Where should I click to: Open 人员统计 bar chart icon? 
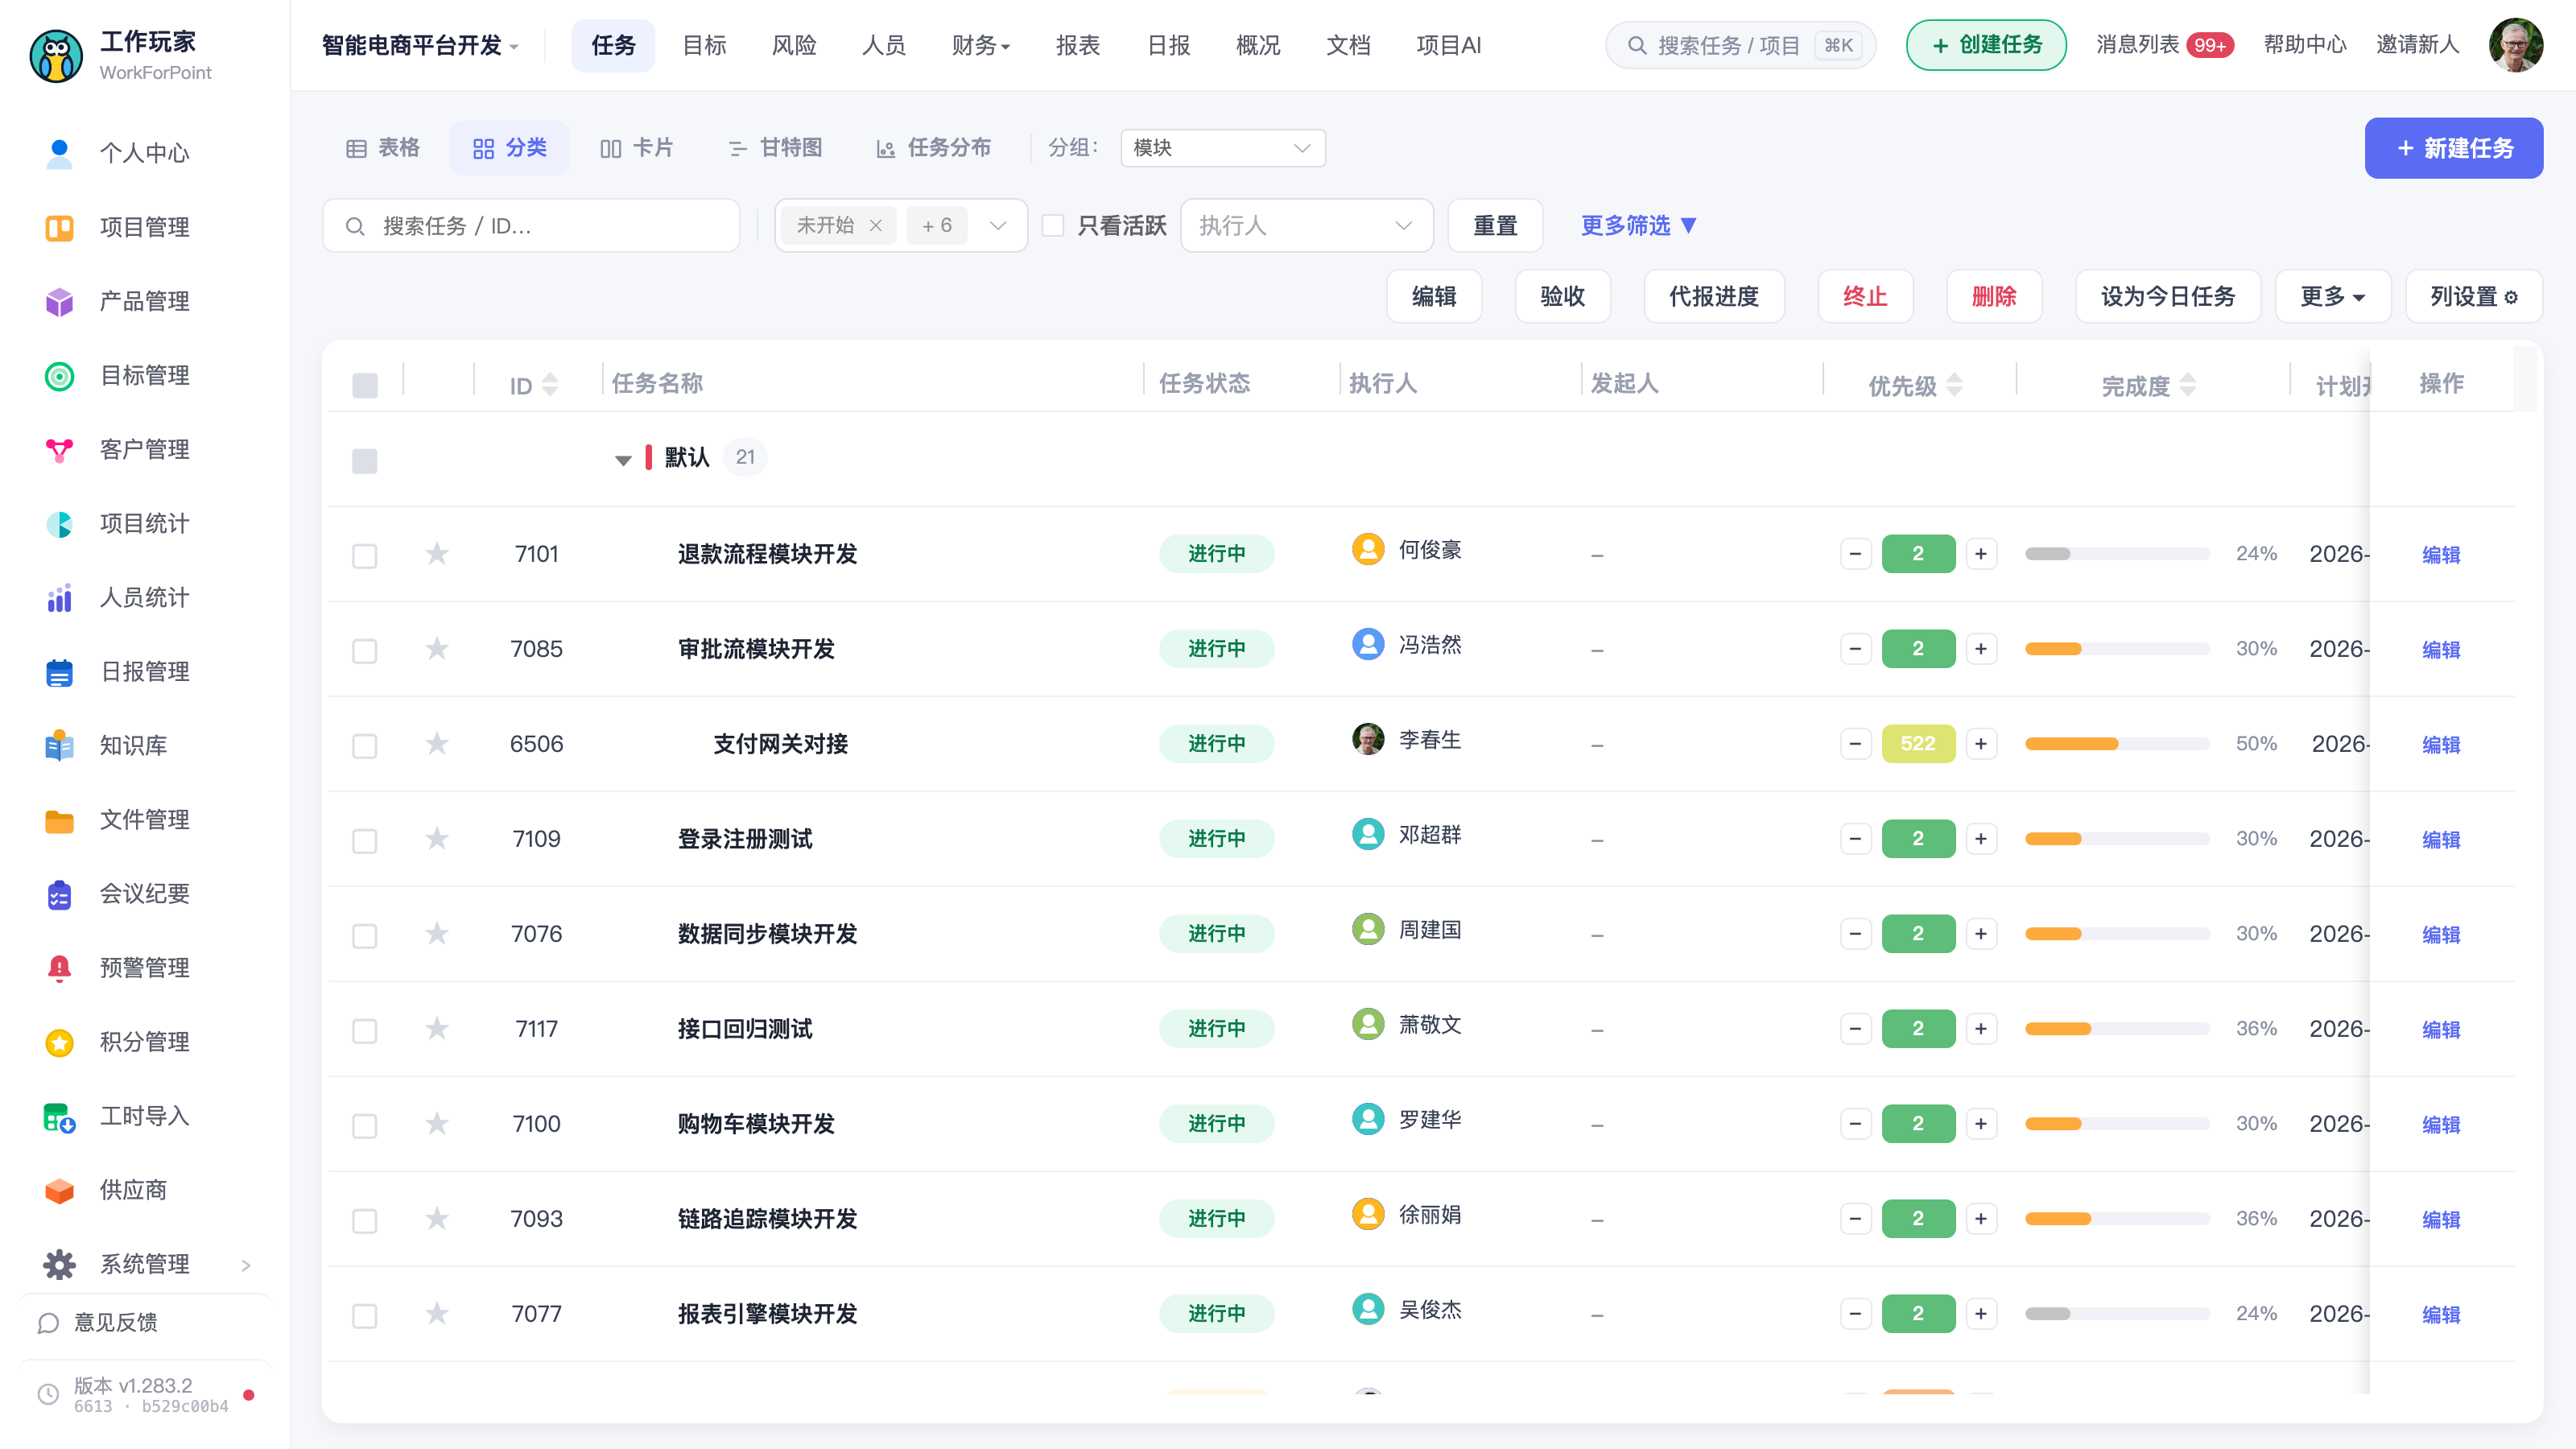point(59,597)
